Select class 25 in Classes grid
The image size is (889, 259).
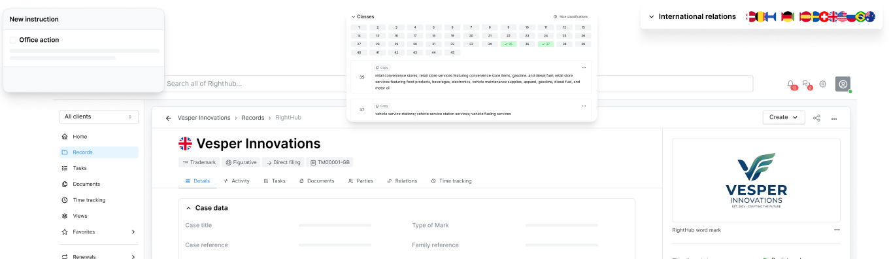[x=565, y=35]
